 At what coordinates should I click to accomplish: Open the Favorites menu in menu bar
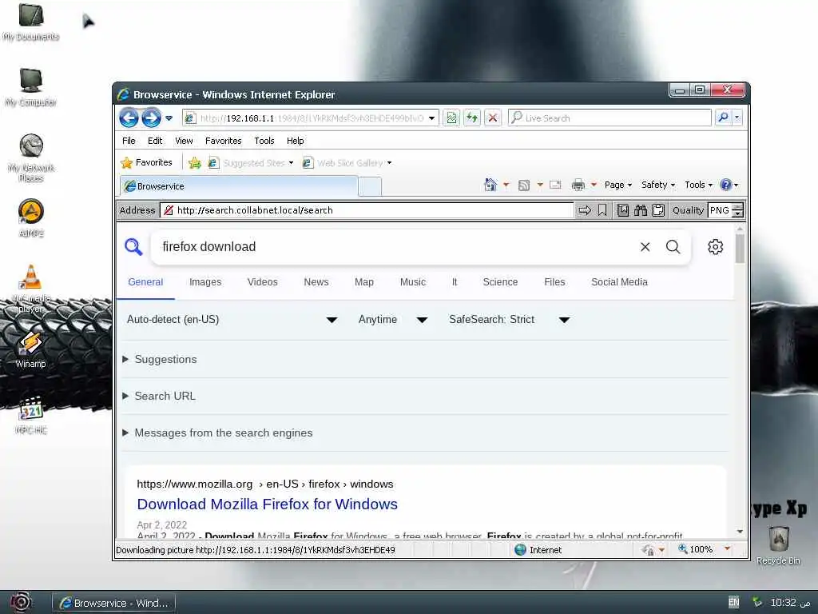coord(224,141)
